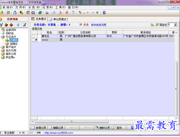This screenshot has width=180, height=137.
Task: Open the 记录(R) menu
Action: click(x=48, y=7)
